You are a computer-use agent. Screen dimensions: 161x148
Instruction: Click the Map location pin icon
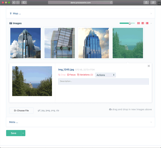click(11, 13)
